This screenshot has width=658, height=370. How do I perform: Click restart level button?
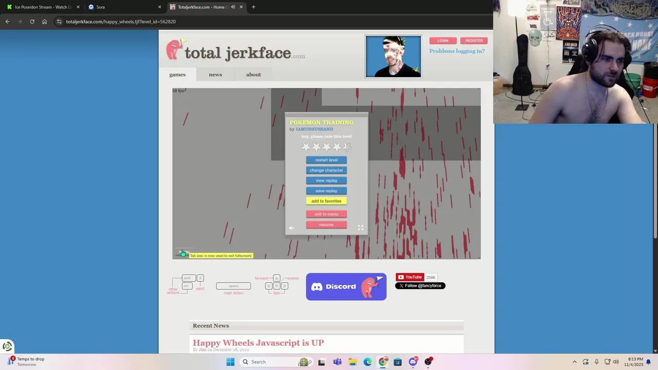click(326, 160)
